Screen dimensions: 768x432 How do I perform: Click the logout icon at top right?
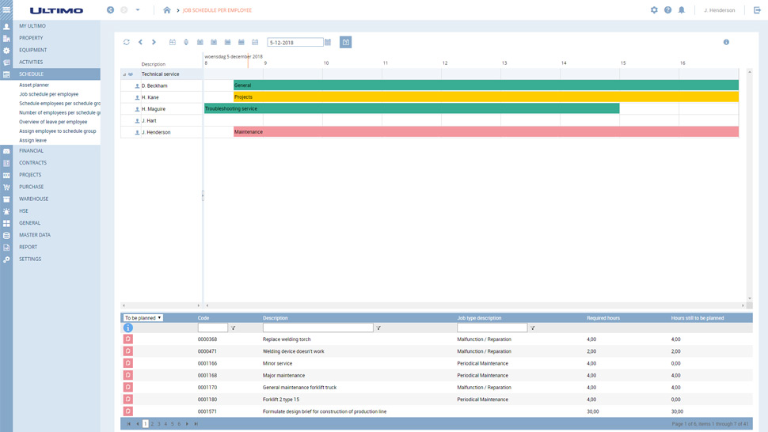click(757, 10)
